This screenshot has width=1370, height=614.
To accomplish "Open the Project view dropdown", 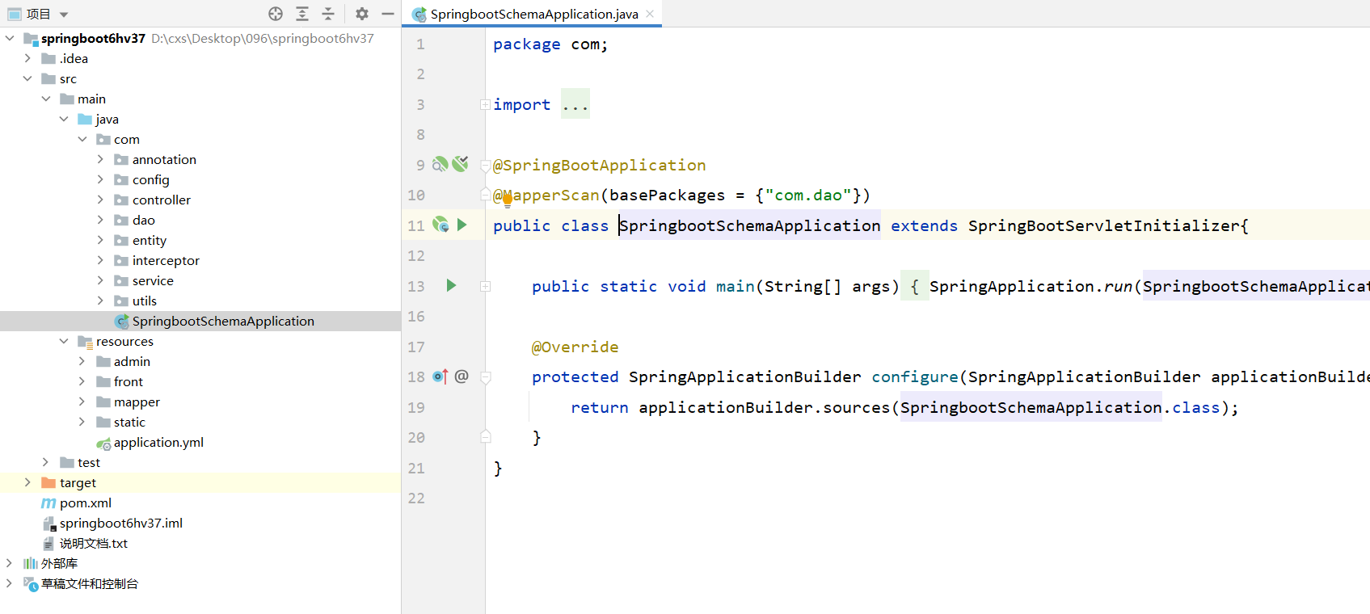I will [x=64, y=15].
